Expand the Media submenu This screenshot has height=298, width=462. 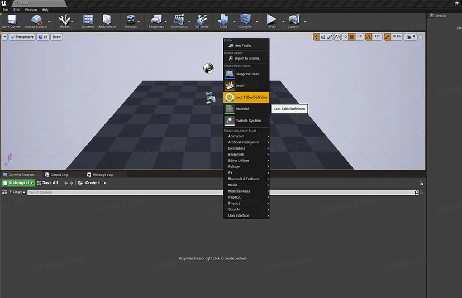click(246, 185)
